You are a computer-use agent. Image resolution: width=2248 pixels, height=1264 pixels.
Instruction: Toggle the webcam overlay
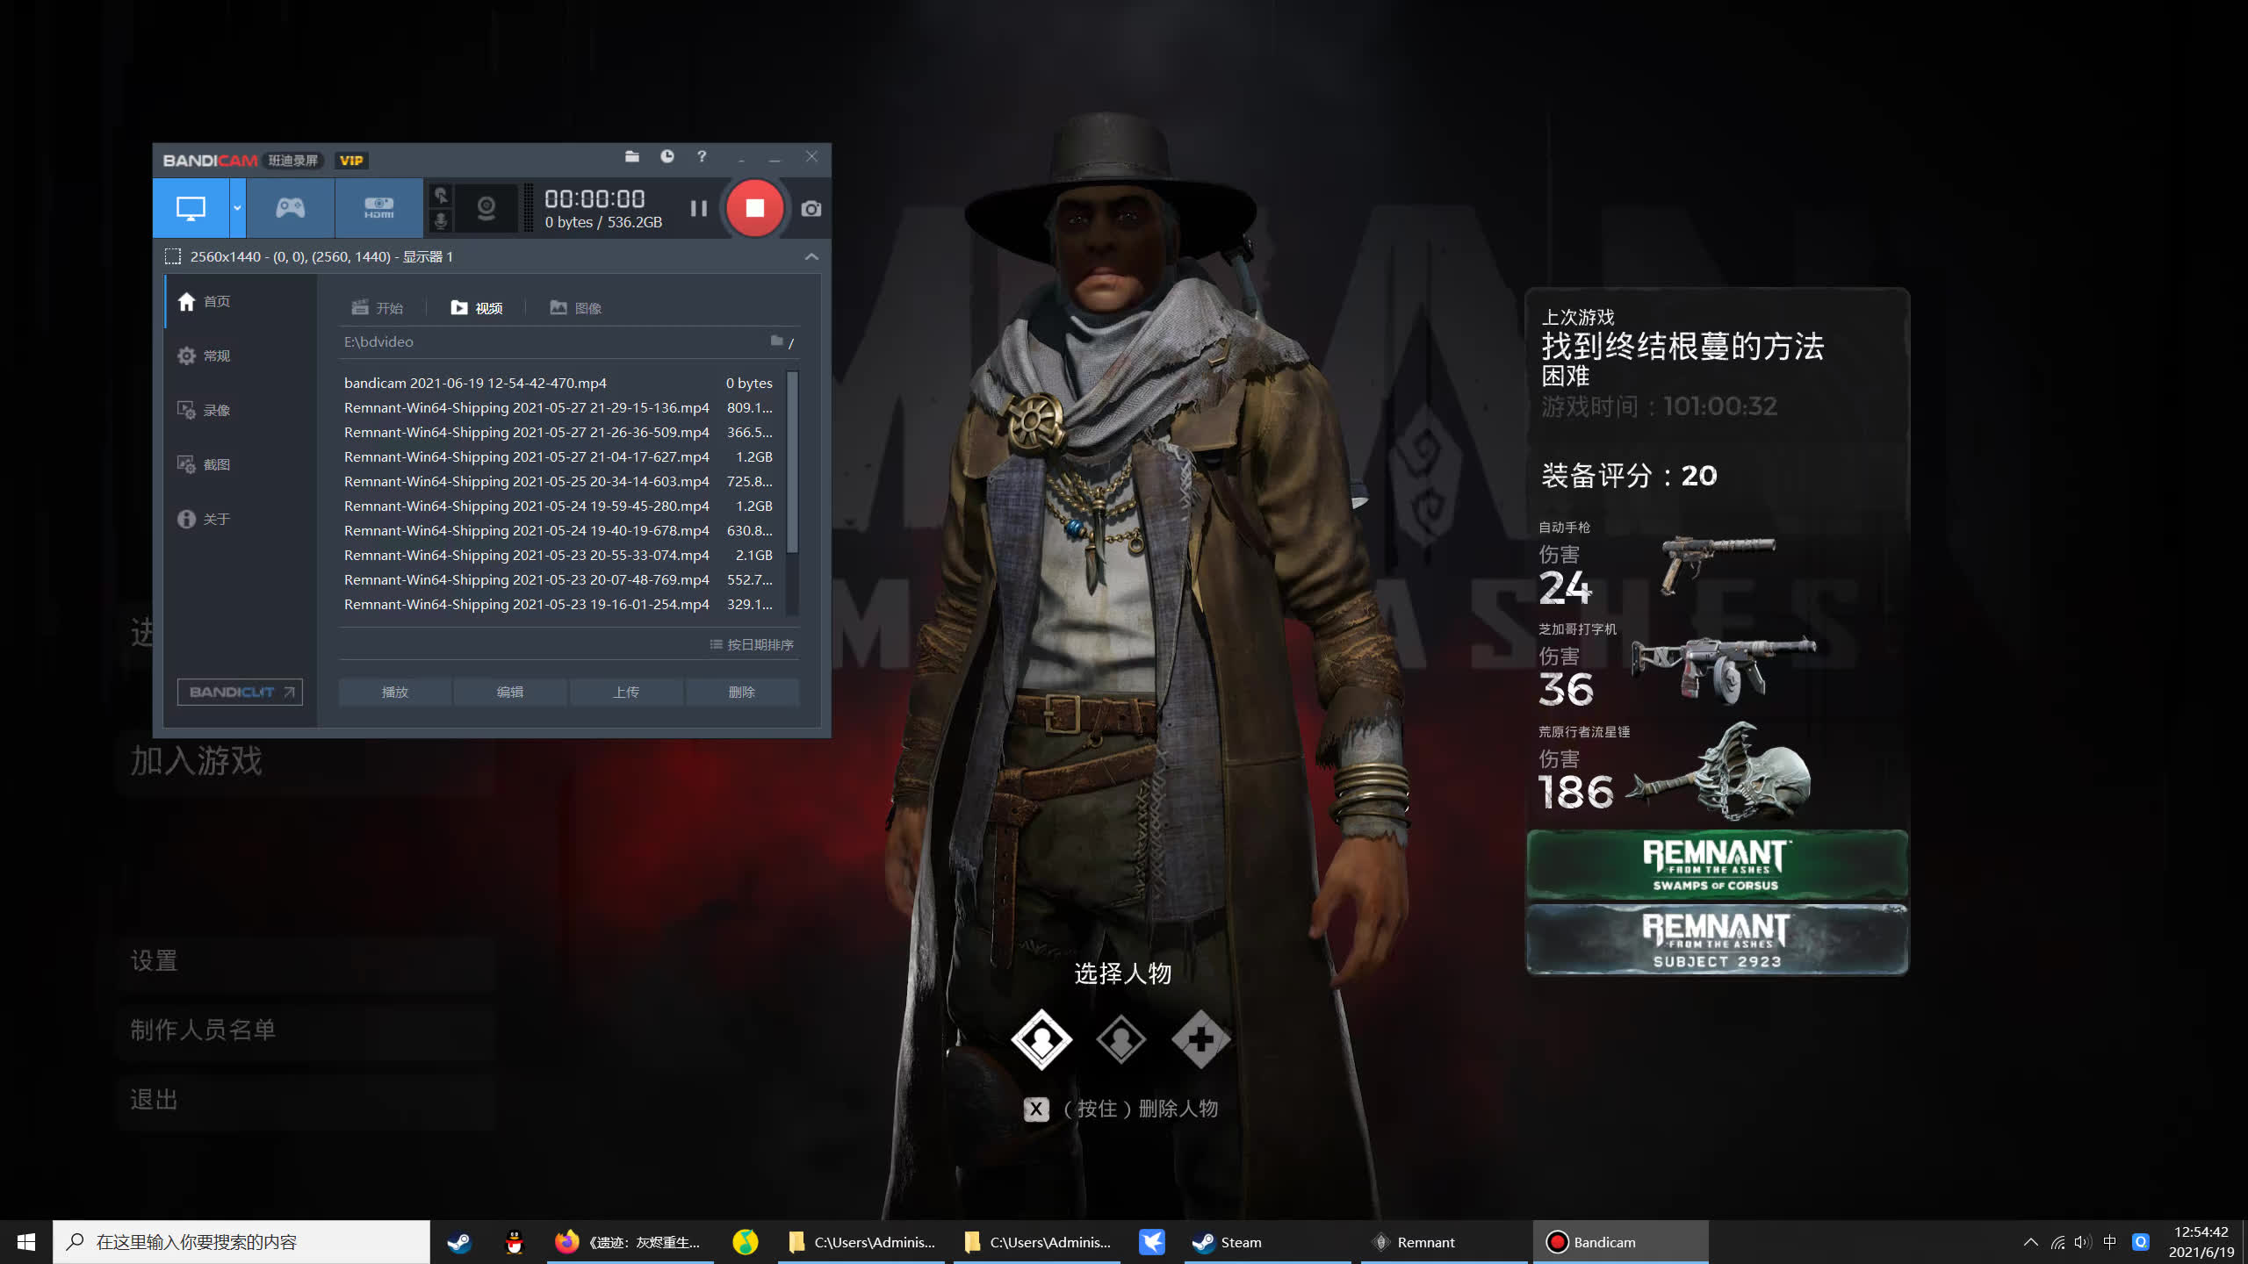click(486, 208)
